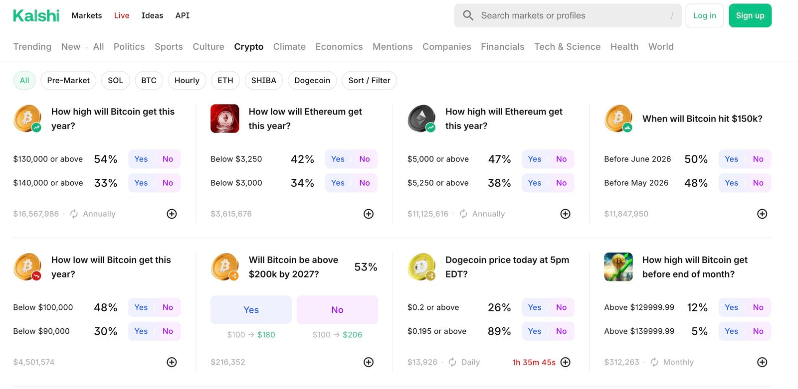
Task: Filter by the Dogecoin chip
Action: pyautogui.click(x=312, y=80)
